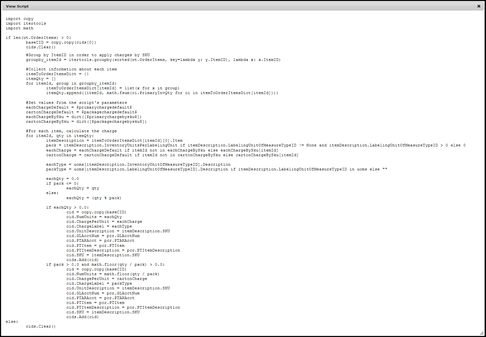This screenshot has height=337, width=486.
Task: Click 'for itemId, qty in itemQty:' line
Action: pos(60,136)
